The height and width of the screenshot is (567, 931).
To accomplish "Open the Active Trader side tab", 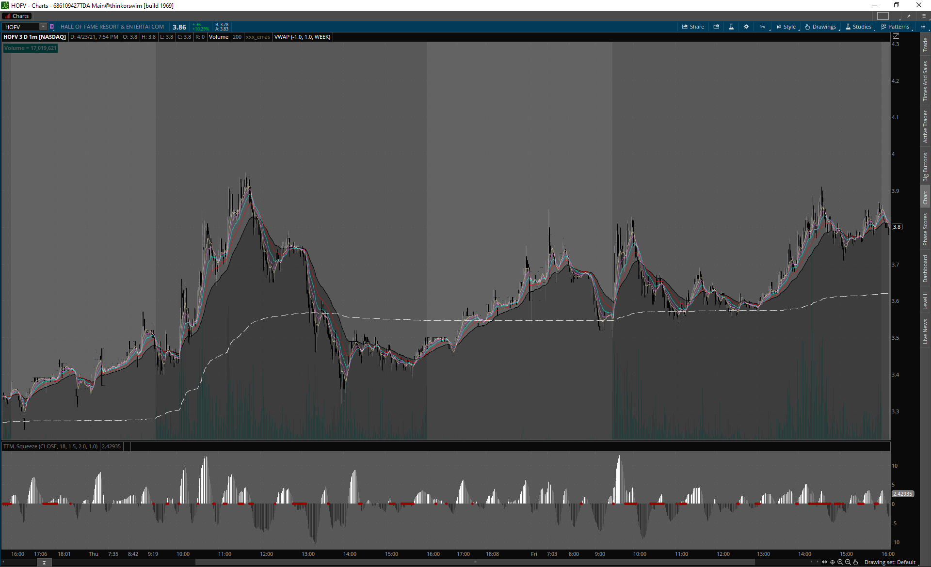I will pos(925,126).
